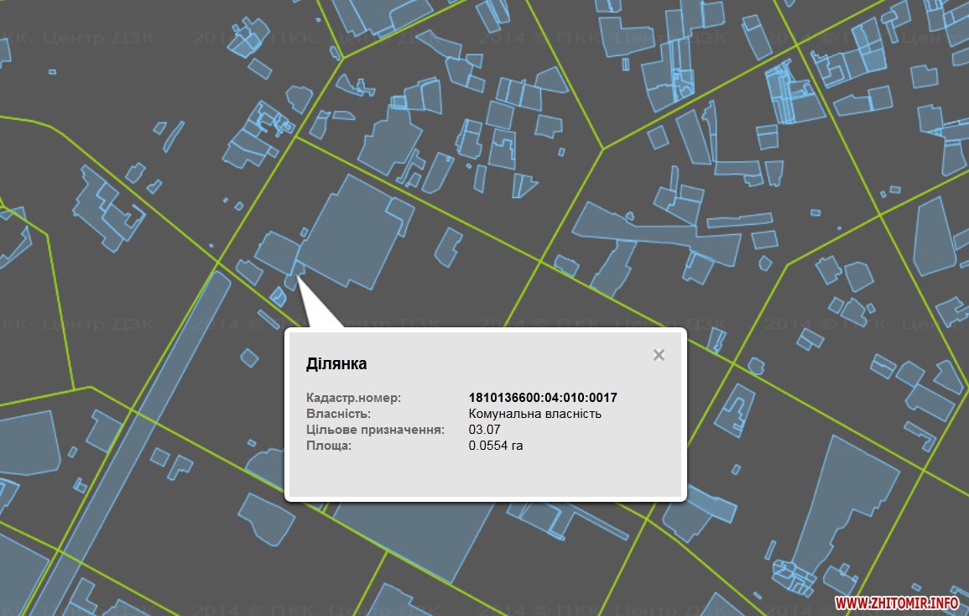Open the www.zhitomir.info watermark link
This screenshot has height=616, width=969.
tap(896, 603)
